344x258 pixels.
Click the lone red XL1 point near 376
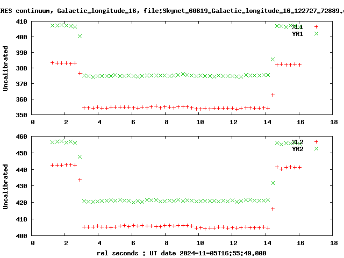pyautogui.click(x=80, y=73)
